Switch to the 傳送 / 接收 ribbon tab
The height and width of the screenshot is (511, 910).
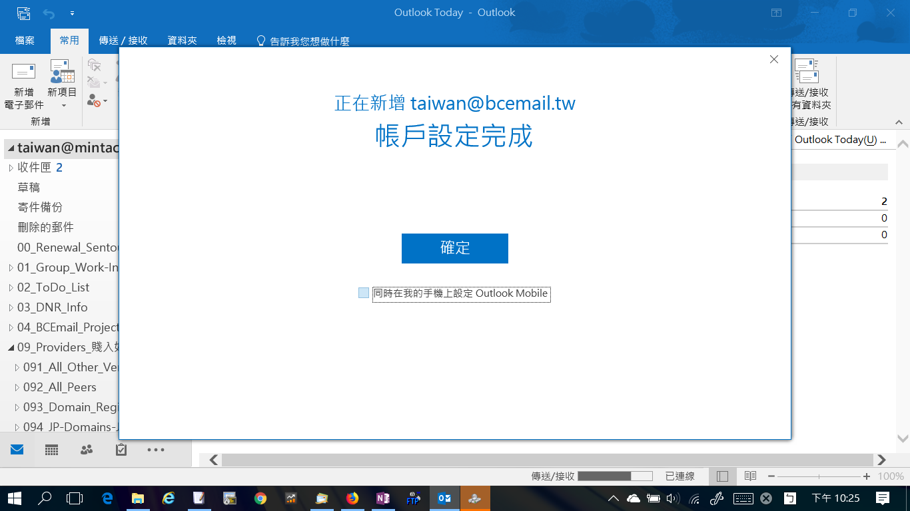point(123,41)
